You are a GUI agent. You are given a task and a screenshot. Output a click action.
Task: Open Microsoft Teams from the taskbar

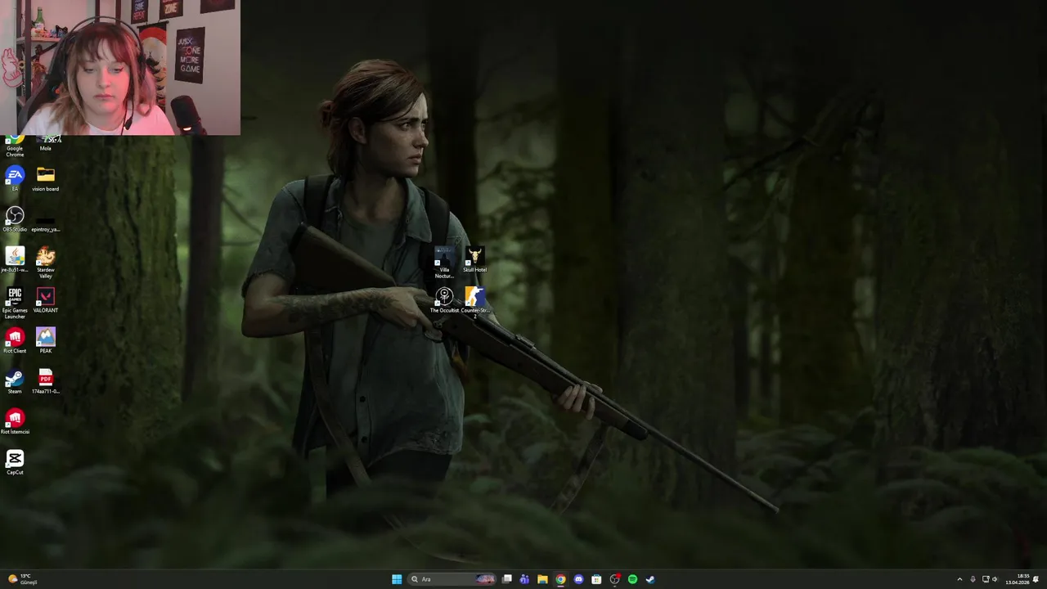click(524, 579)
